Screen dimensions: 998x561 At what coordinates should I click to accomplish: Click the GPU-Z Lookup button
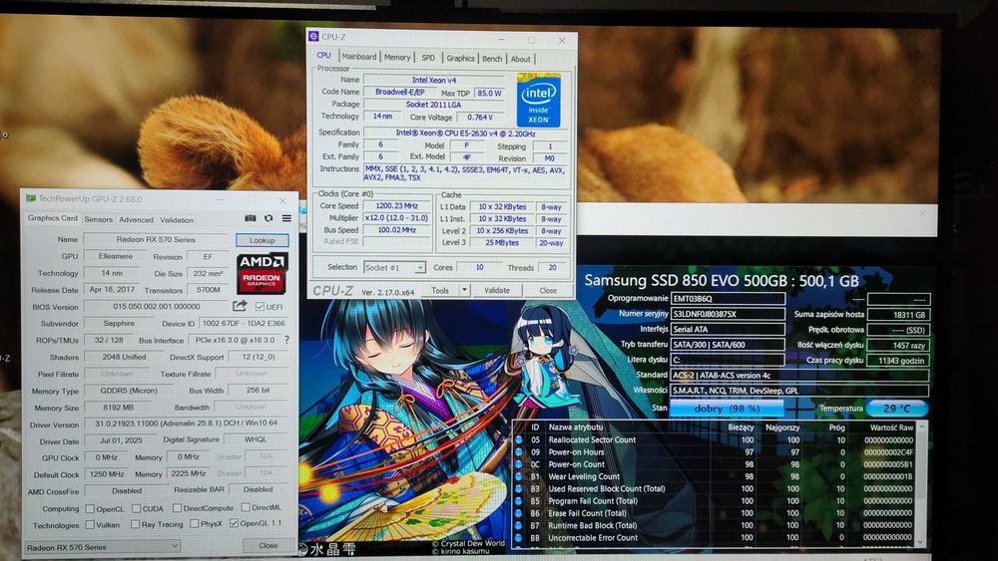click(261, 240)
